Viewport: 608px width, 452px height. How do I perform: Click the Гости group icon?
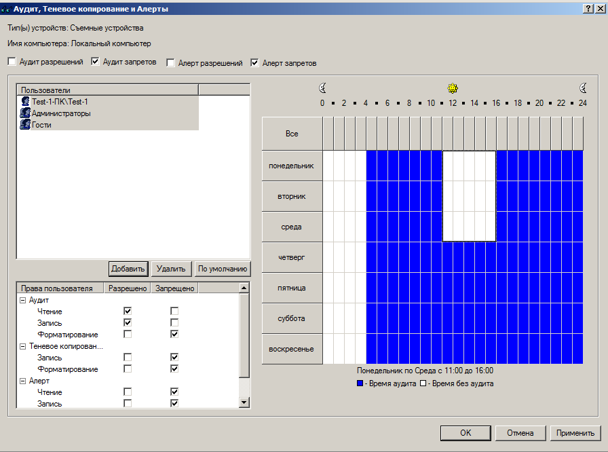(25, 125)
